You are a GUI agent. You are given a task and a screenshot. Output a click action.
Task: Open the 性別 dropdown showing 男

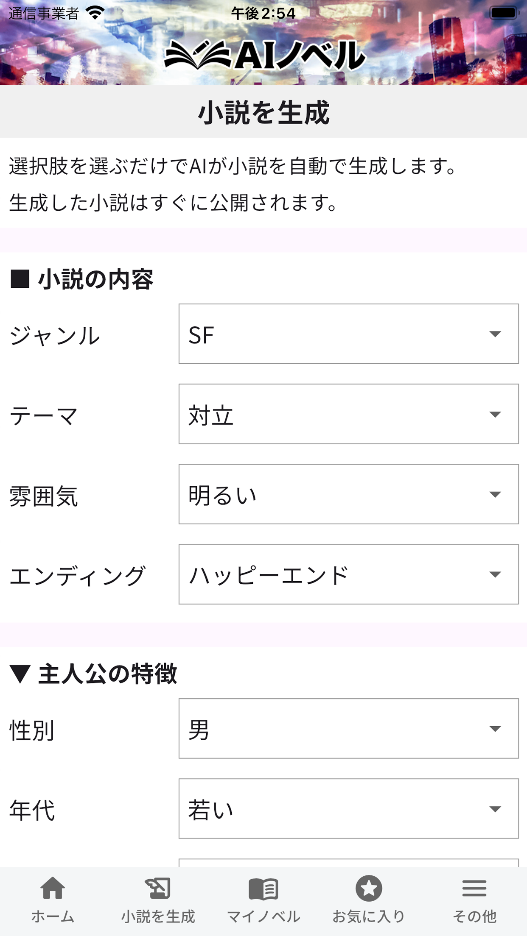(348, 728)
